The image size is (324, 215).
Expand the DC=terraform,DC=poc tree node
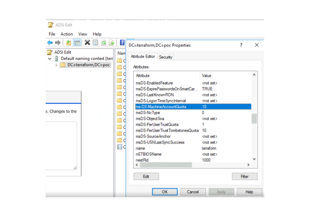pyautogui.click(x=56, y=65)
